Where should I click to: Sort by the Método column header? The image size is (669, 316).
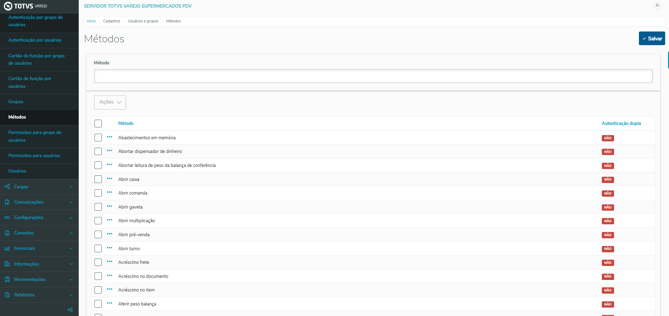click(126, 124)
